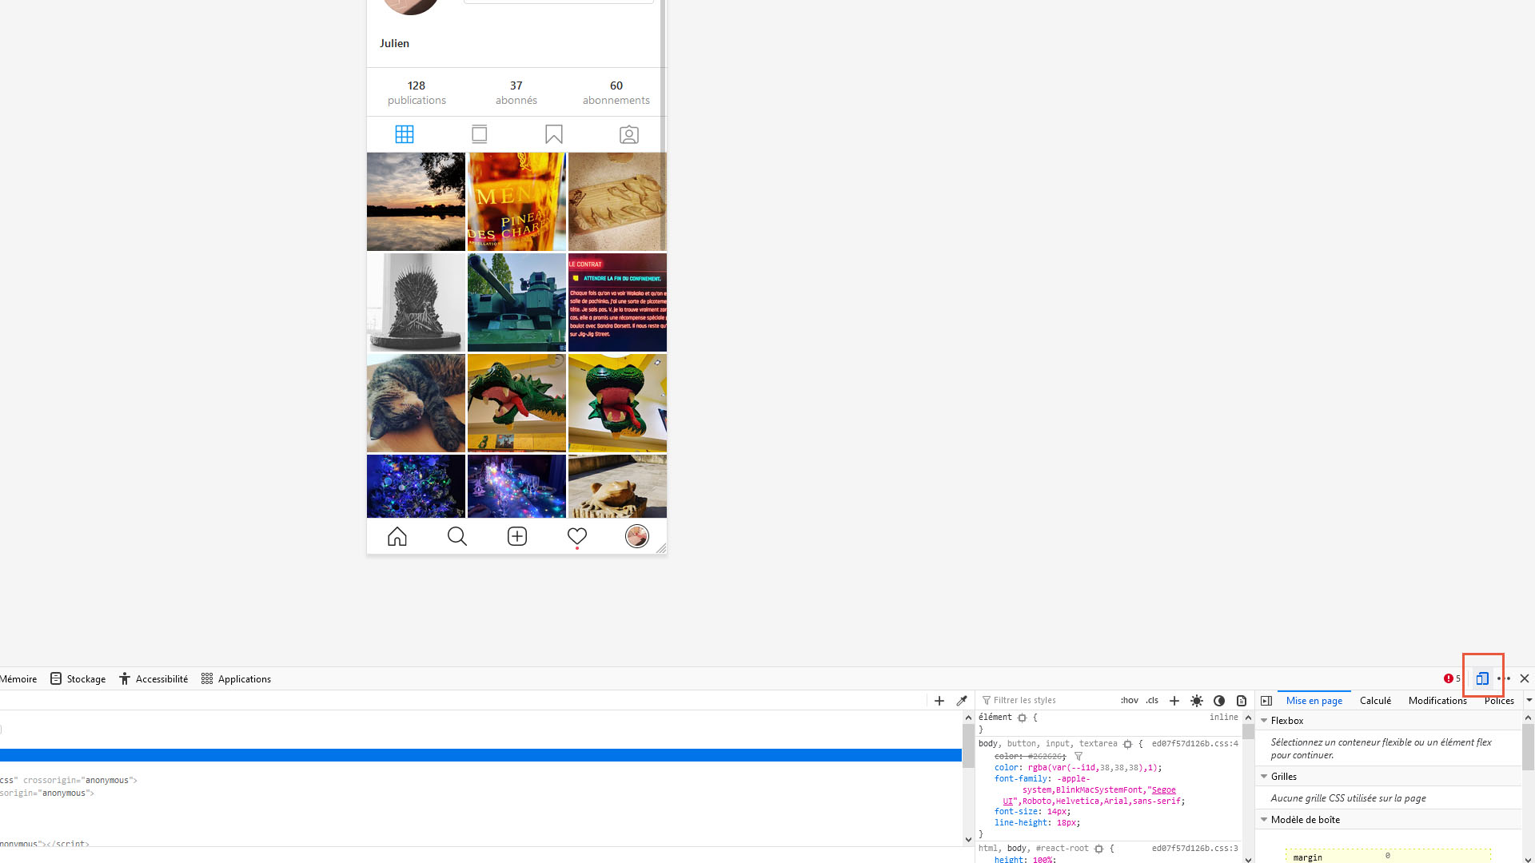Pick a color with the eyedropper icon
Viewport: 1535px width, 863px height.
(962, 701)
